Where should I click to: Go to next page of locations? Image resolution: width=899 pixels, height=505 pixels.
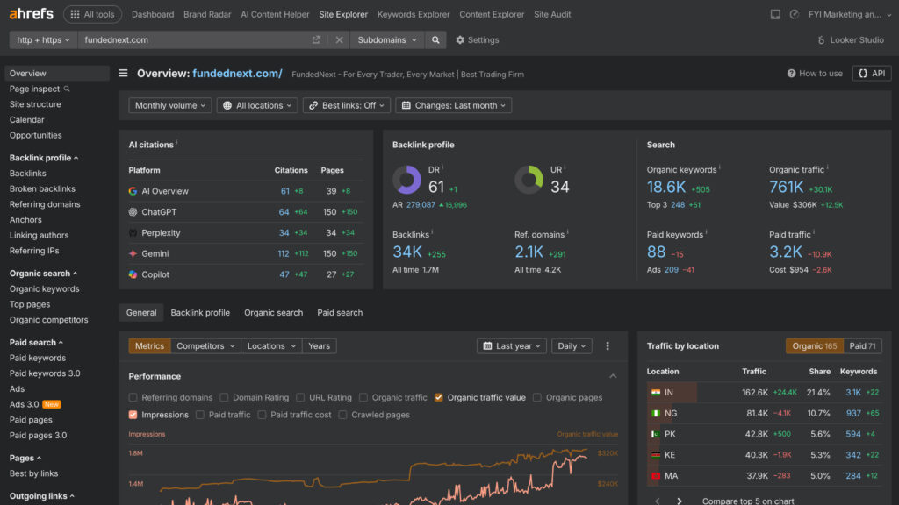(x=680, y=501)
